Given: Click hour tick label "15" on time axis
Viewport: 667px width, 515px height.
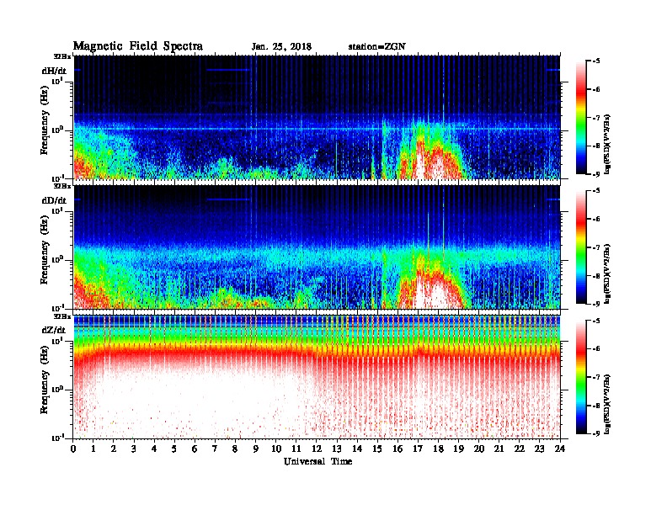Looking at the screenshot, I should [378, 449].
